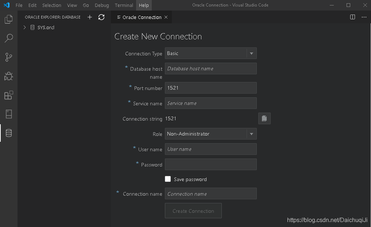Click the Create Connection button
Viewport: 371px width, 227px height.
tap(193, 211)
